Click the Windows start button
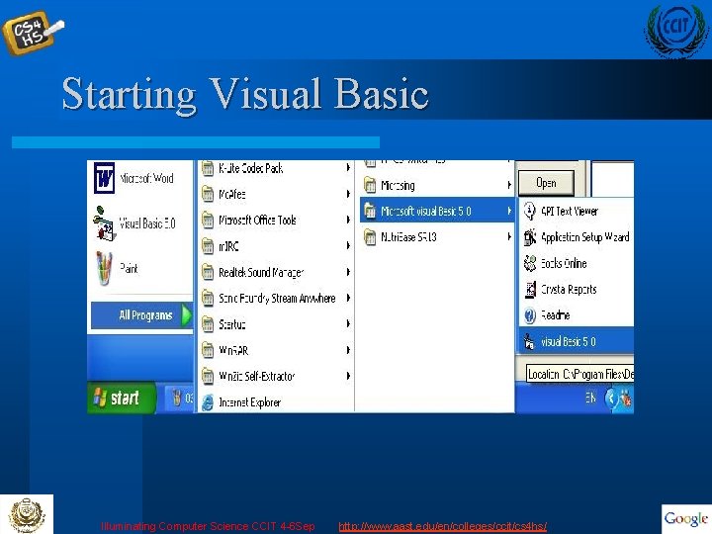712x534 pixels. [x=121, y=398]
